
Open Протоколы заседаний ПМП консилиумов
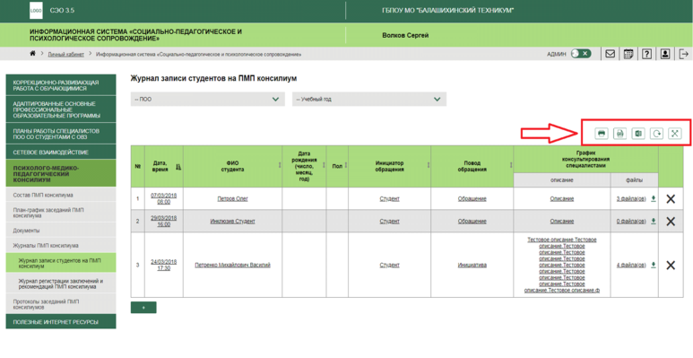(61, 304)
